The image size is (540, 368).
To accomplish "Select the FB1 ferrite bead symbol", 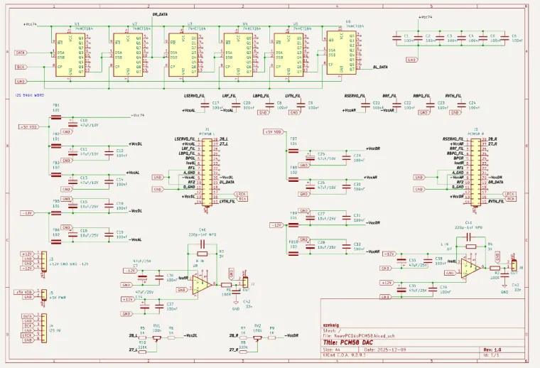I will (56, 117).
